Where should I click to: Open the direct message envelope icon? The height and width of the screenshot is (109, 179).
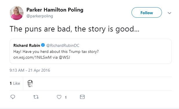pos(82,97)
